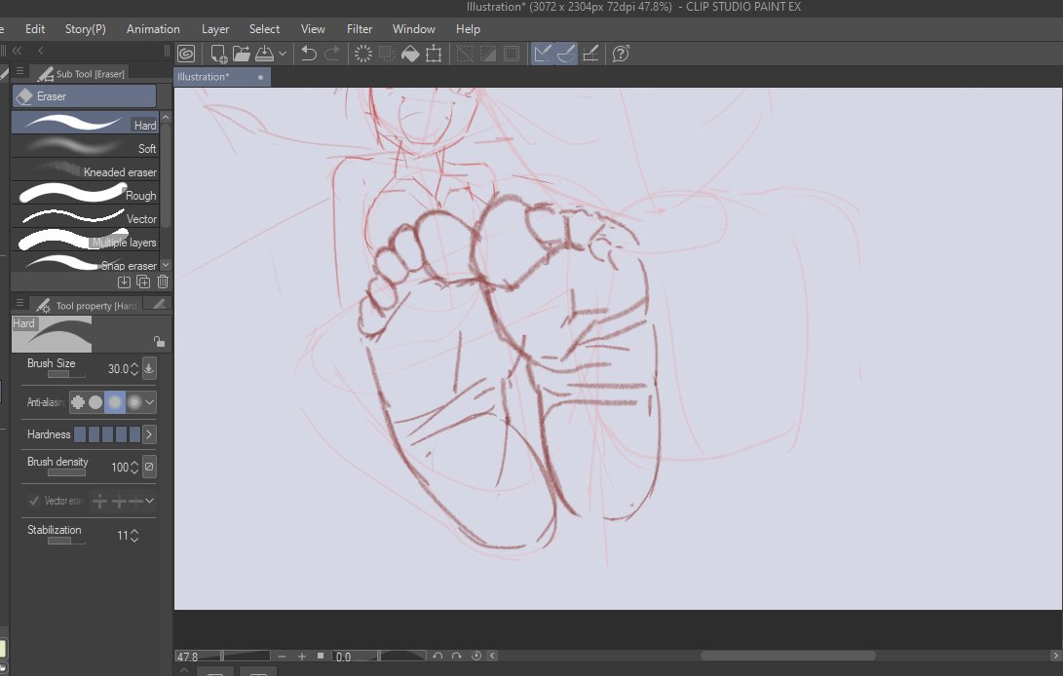Collapse palette dock double-chevron
The height and width of the screenshot is (676, 1063).
point(17,51)
